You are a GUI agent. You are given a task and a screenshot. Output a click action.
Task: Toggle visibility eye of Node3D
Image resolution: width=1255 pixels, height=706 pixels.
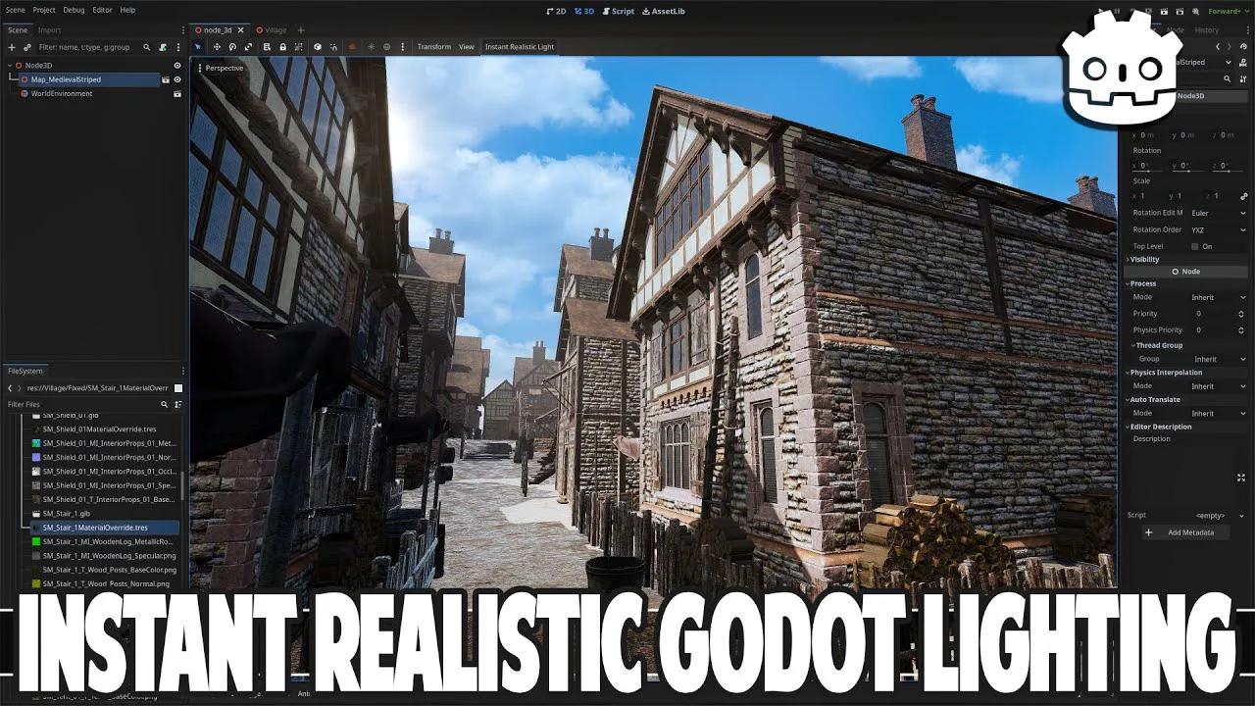pos(177,66)
